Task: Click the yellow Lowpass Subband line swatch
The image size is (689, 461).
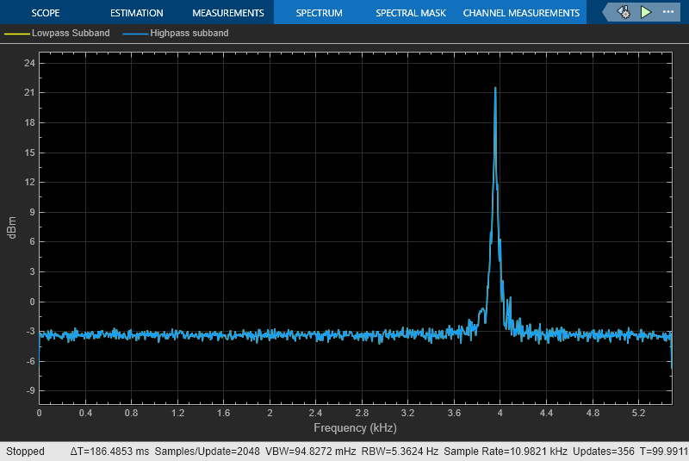Action: click(16, 34)
